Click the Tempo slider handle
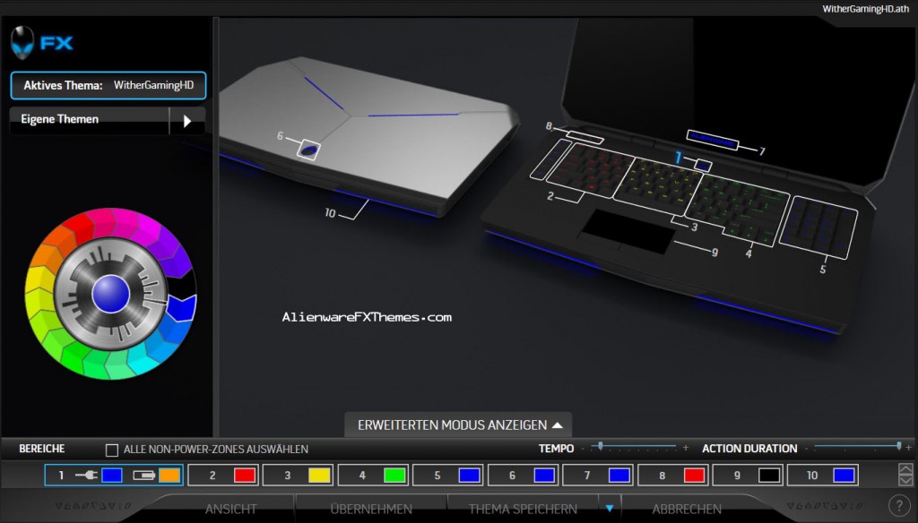 tap(600, 446)
